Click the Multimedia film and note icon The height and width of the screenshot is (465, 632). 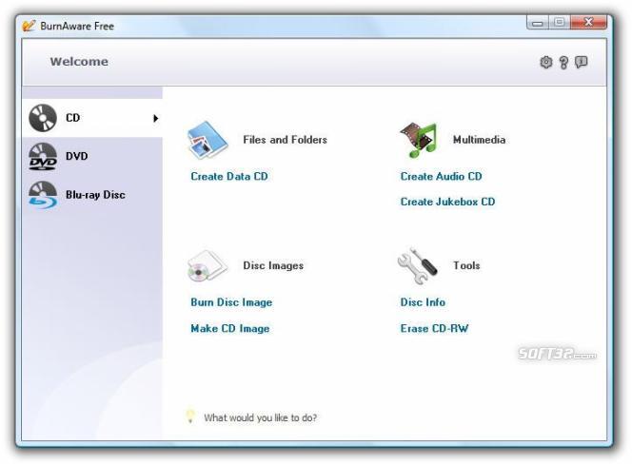418,140
